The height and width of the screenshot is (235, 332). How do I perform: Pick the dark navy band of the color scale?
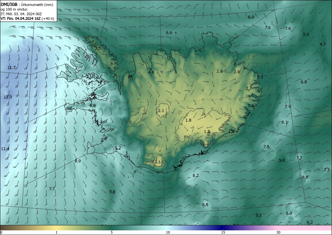221,228
